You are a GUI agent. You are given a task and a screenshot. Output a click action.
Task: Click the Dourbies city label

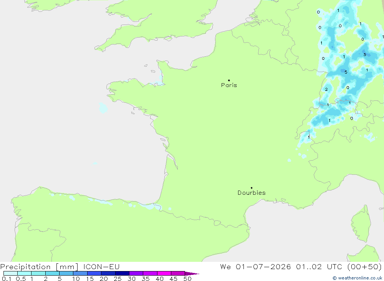click(252, 193)
